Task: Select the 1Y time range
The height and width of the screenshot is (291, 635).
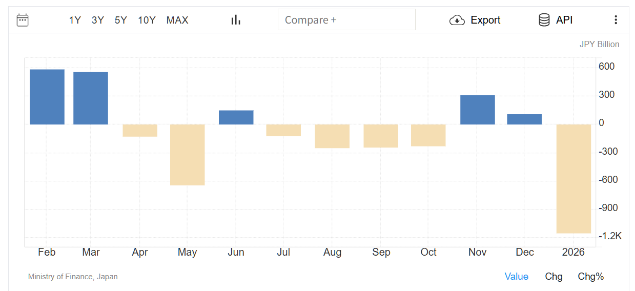Action: click(75, 20)
